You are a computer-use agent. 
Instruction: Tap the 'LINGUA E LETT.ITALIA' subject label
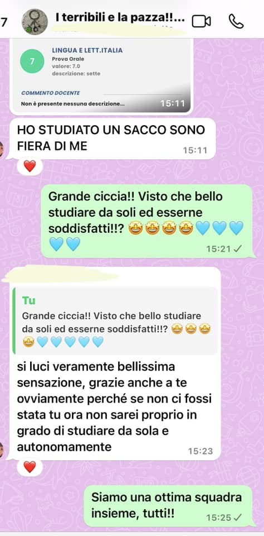(87, 51)
